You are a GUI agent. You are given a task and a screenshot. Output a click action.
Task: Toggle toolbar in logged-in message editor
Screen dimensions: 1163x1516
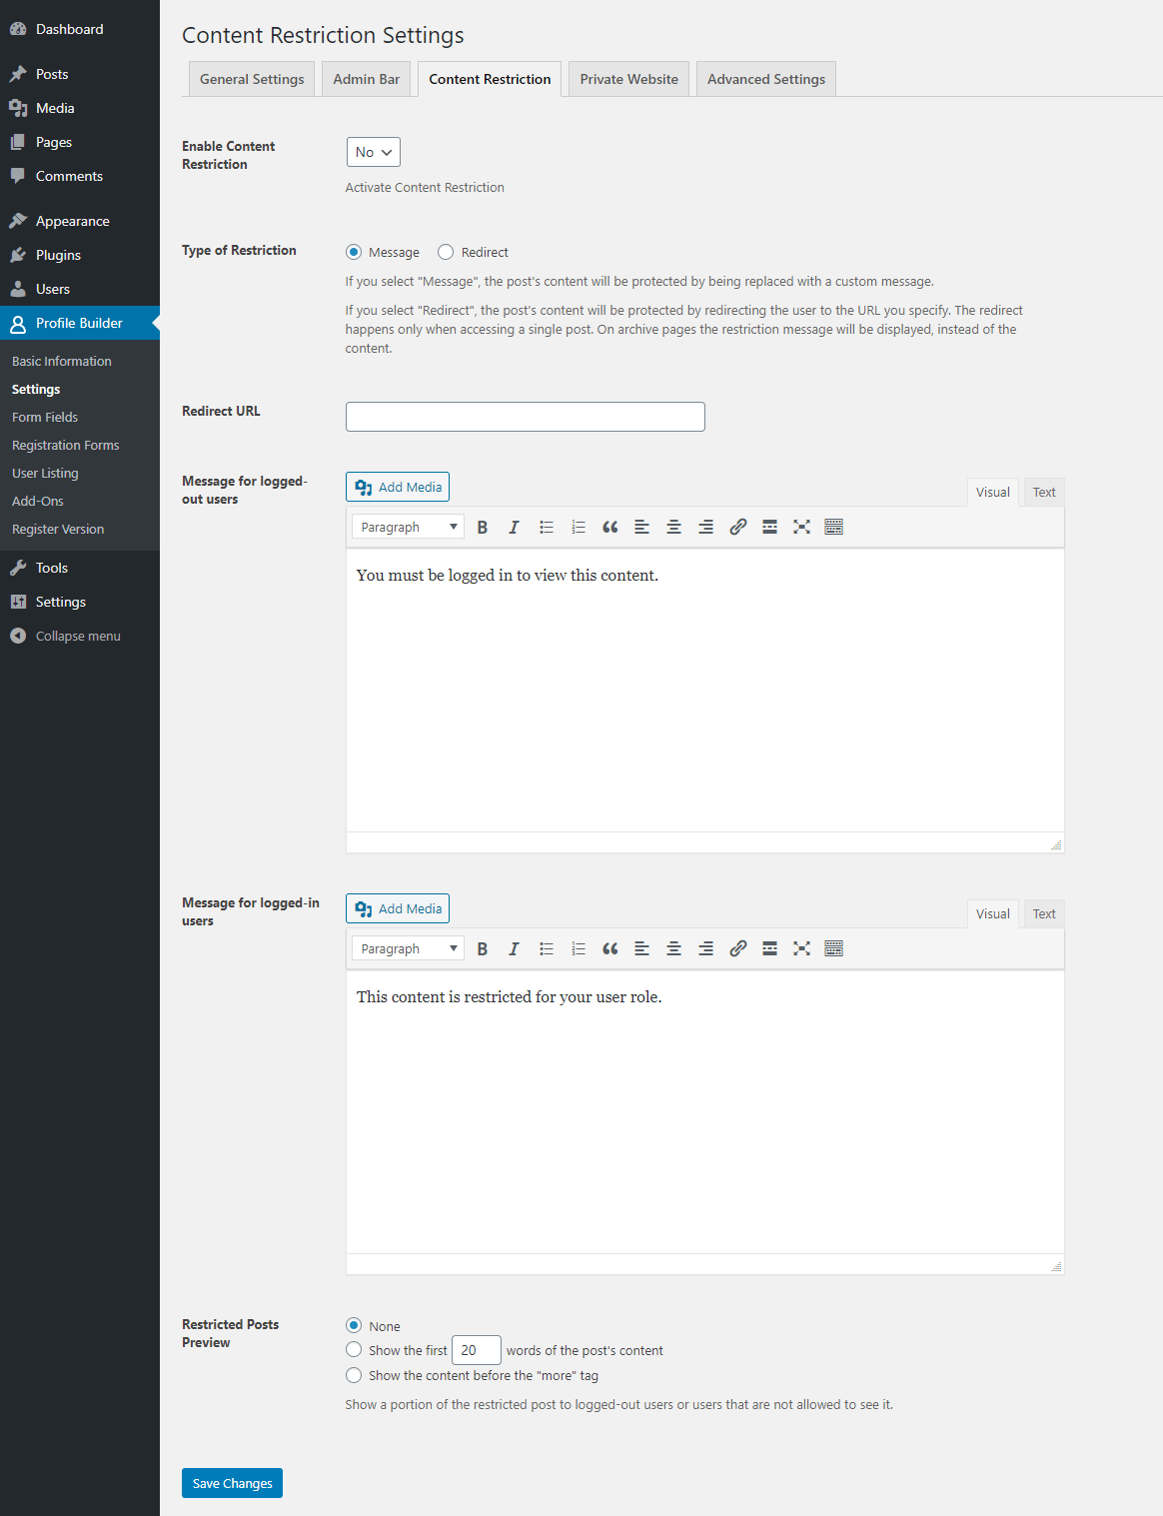pos(834,948)
